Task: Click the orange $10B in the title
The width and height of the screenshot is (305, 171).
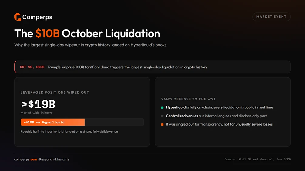Action: click(x=48, y=33)
